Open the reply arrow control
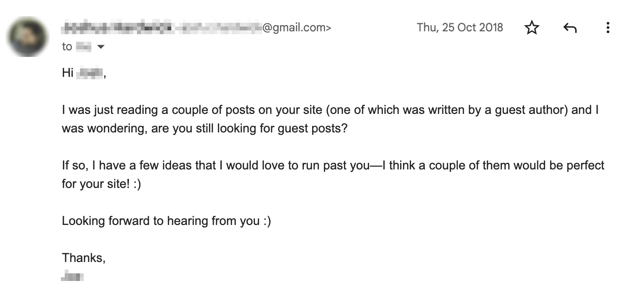Viewport: 628px width, 299px height. point(570,28)
